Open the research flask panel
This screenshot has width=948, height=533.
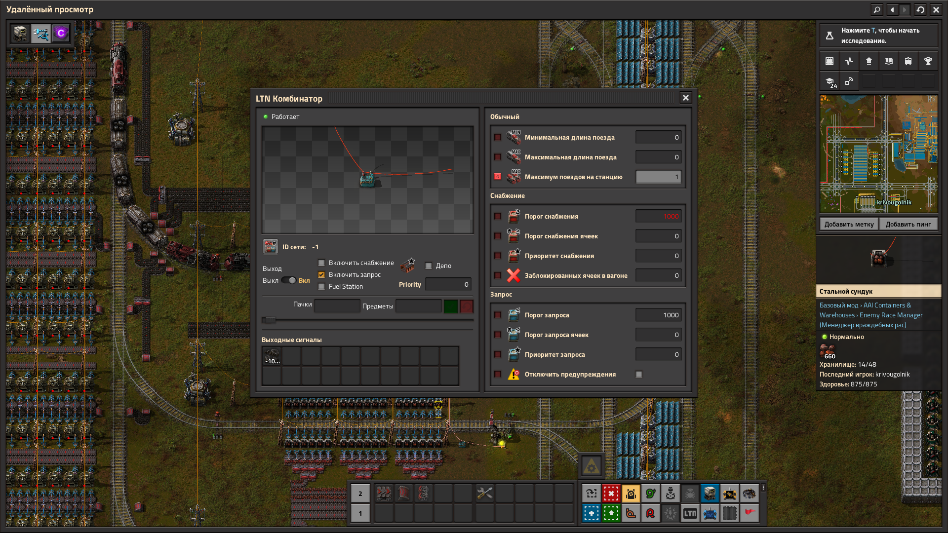click(x=879, y=36)
